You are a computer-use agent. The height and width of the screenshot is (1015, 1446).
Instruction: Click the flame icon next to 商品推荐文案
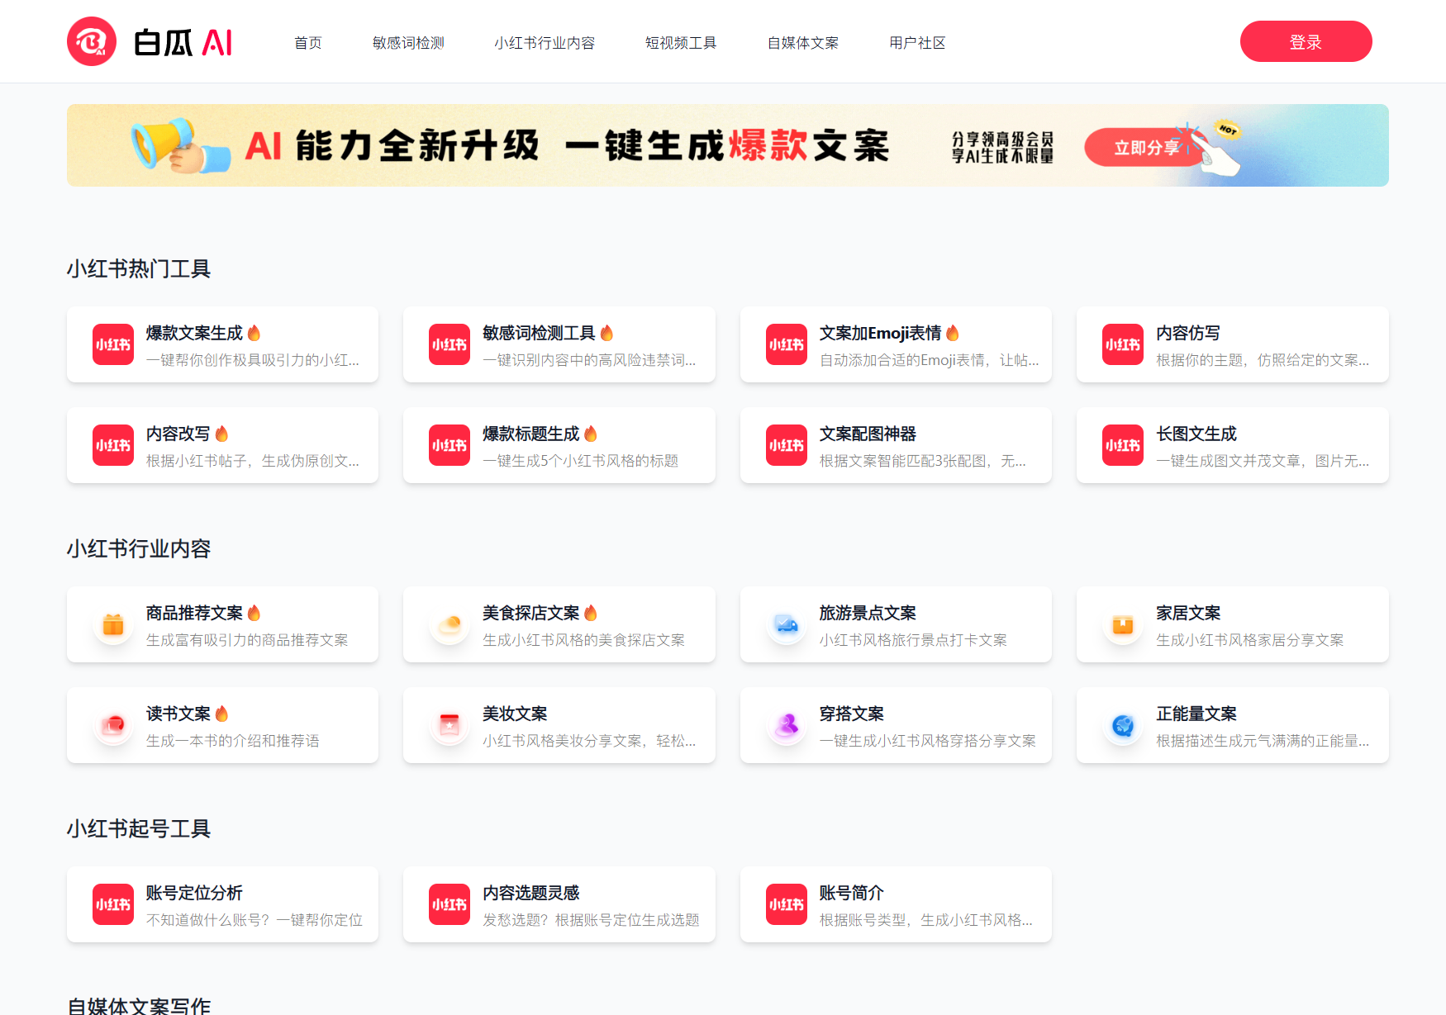pyautogui.click(x=254, y=613)
